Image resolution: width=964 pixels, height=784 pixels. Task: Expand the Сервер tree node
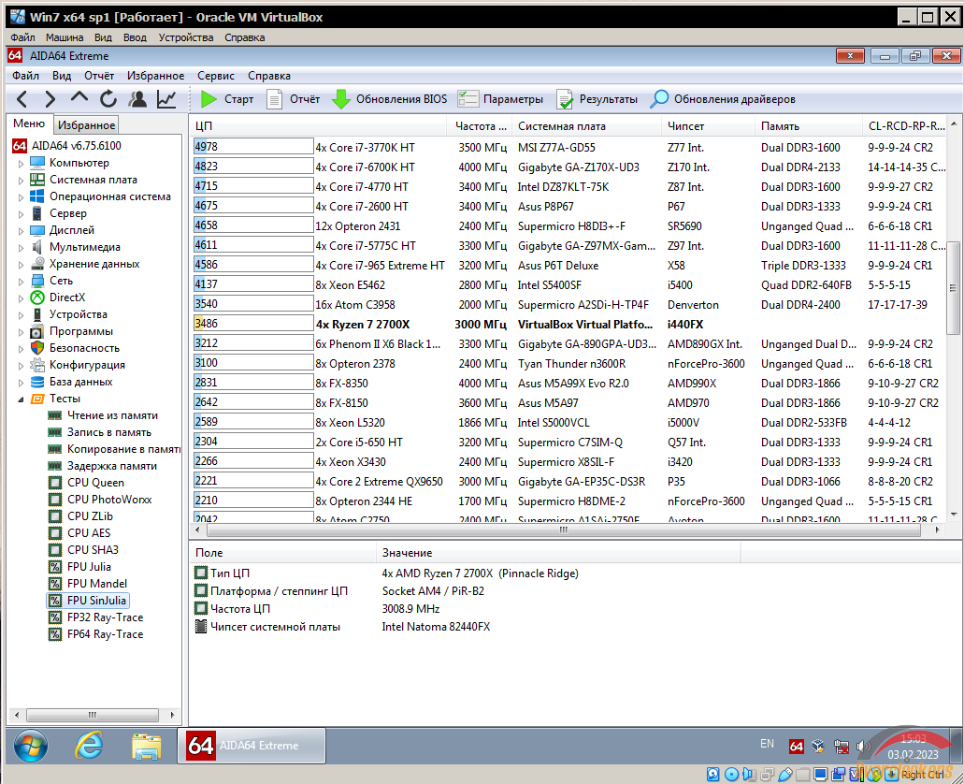point(21,214)
